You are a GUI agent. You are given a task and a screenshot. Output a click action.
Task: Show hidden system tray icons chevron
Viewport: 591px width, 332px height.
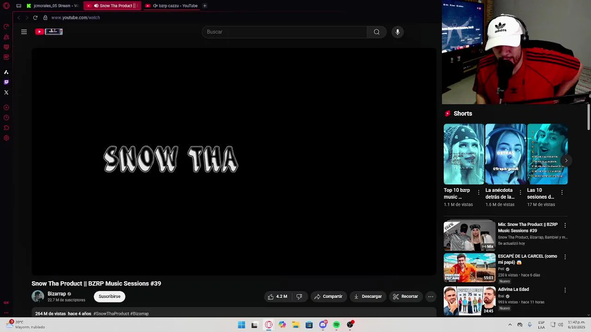pos(510,325)
